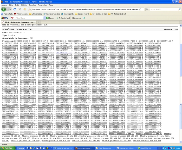Go back with the green Back arrow
This screenshot has width=182, height=150.
click(x=4, y=9)
